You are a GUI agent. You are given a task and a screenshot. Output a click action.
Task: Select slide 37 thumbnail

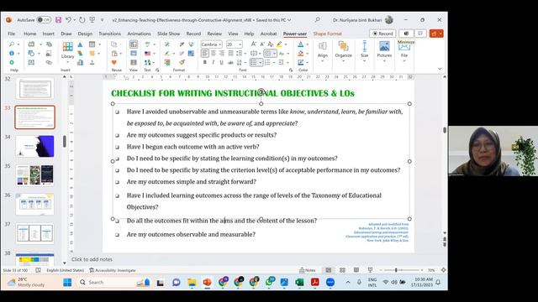coord(35,233)
